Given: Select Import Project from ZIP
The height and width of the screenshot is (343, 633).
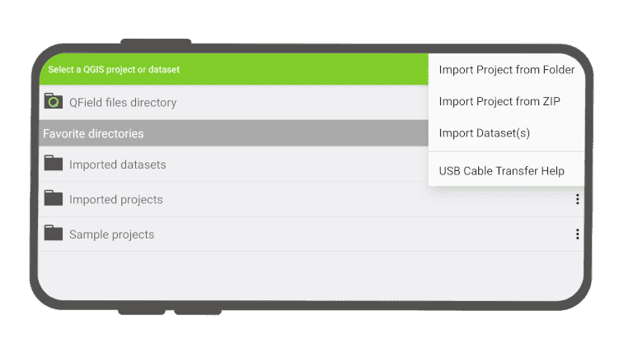Looking at the screenshot, I should pyautogui.click(x=499, y=101).
